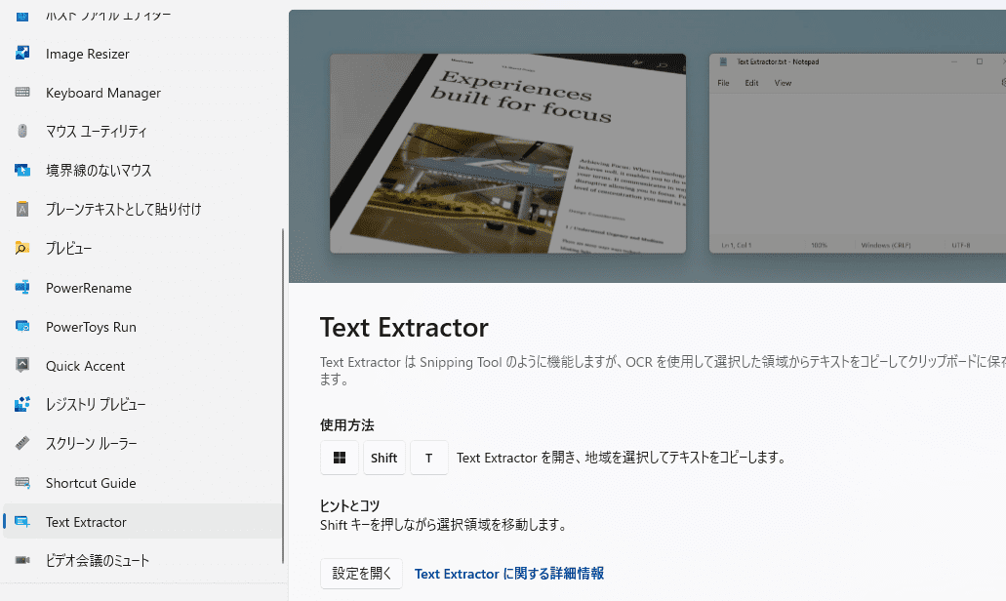The width and height of the screenshot is (1006, 601).
Task: Open Image Resizer settings page
Action: click(142, 54)
